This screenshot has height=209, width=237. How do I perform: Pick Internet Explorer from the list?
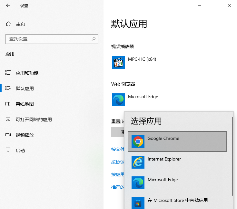coord(177,162)
